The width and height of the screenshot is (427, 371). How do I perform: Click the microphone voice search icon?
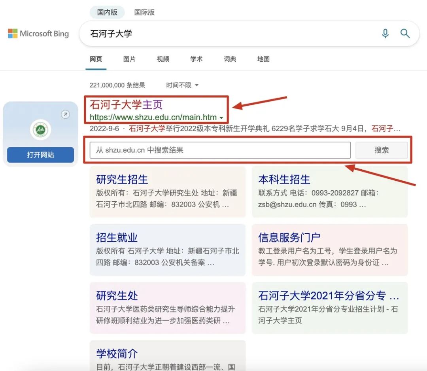(385, 34)
